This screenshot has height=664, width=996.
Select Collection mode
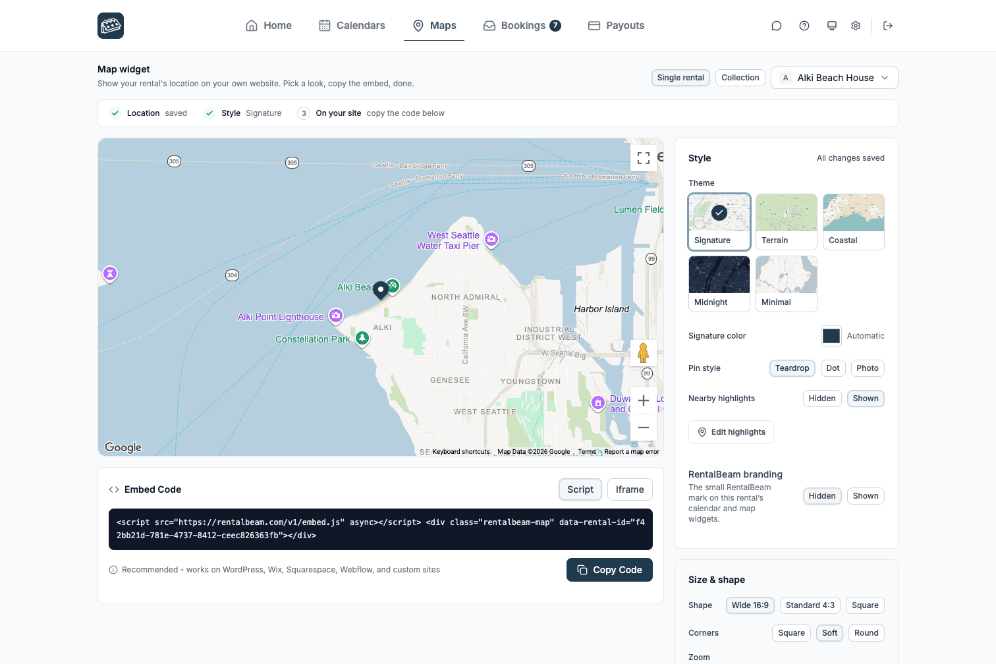[x=740, y=78]
